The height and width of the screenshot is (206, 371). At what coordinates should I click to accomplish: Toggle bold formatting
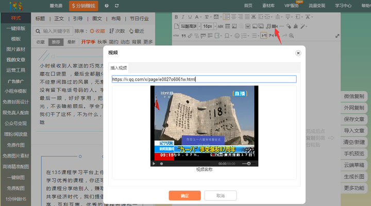coord(176,17)
